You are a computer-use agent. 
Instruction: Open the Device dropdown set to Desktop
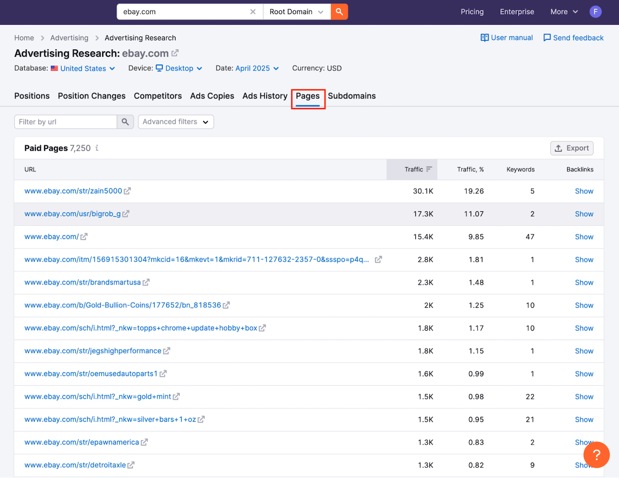click(178, 68)
